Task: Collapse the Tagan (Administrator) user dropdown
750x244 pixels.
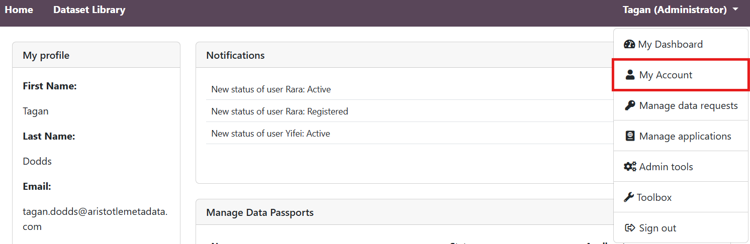Action: [674, 10]
